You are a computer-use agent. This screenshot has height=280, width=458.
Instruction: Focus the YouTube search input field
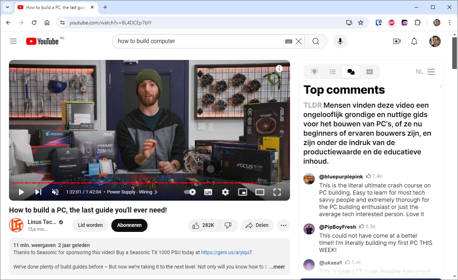[199, 41]
